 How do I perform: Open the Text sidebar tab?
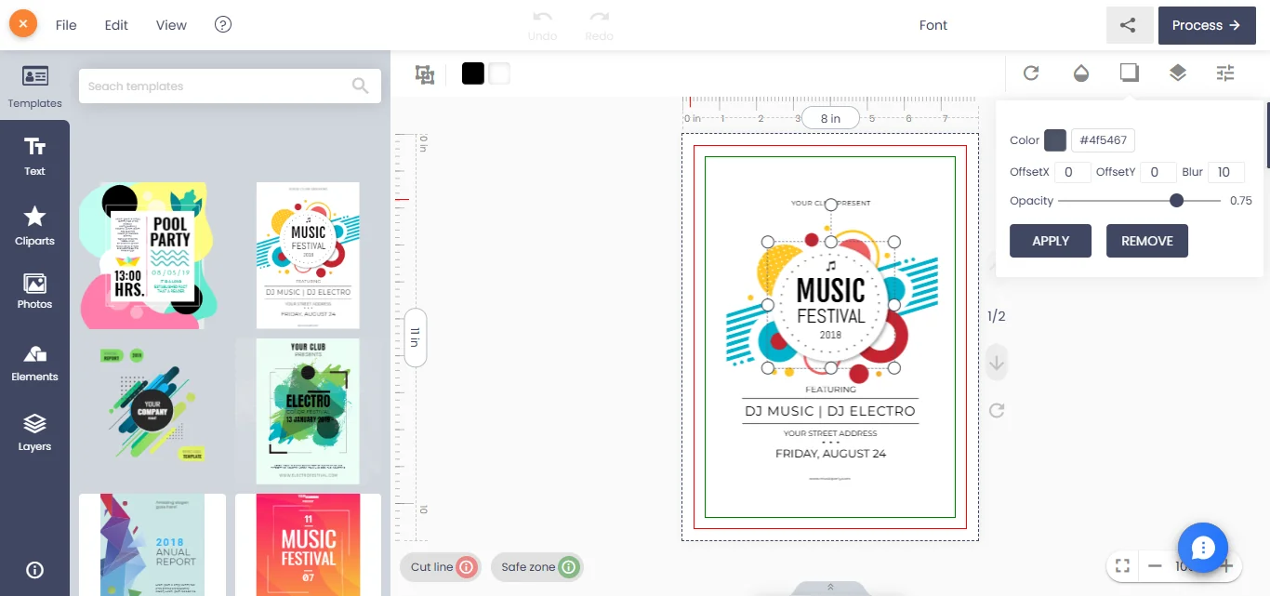(34, 155)
